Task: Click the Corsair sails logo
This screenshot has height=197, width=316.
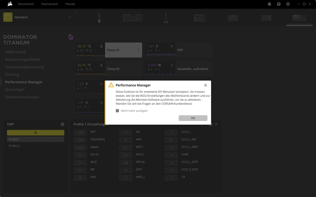Action: point(9,4)
